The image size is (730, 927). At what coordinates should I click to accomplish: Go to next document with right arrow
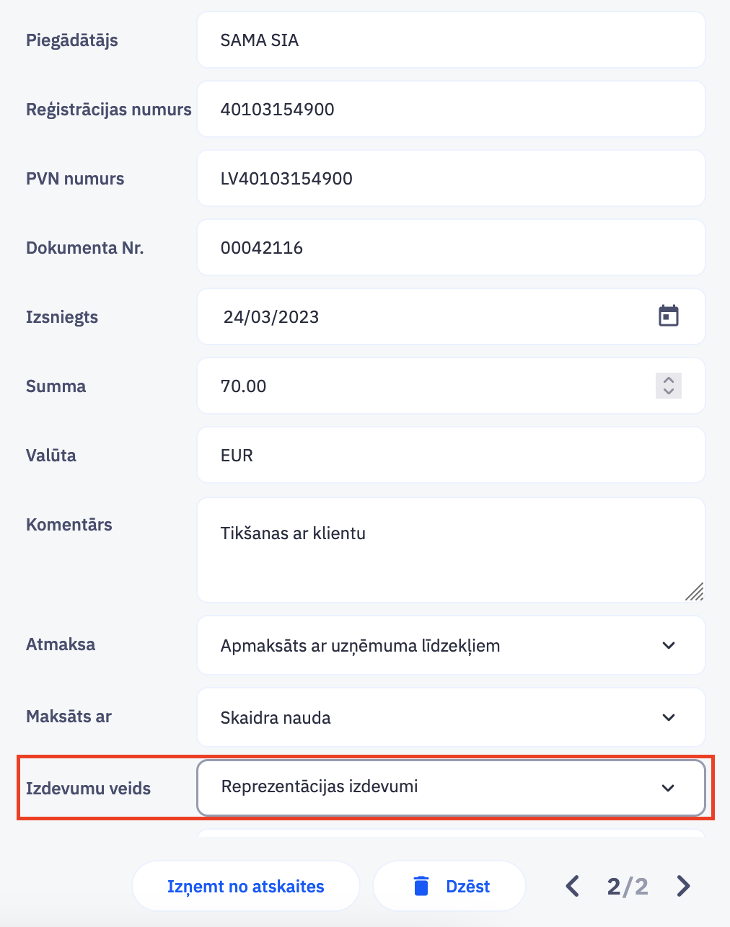683,886
